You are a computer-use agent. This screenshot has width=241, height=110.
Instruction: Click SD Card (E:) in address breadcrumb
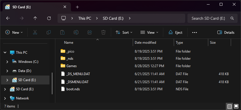click(x=113, y=18)
